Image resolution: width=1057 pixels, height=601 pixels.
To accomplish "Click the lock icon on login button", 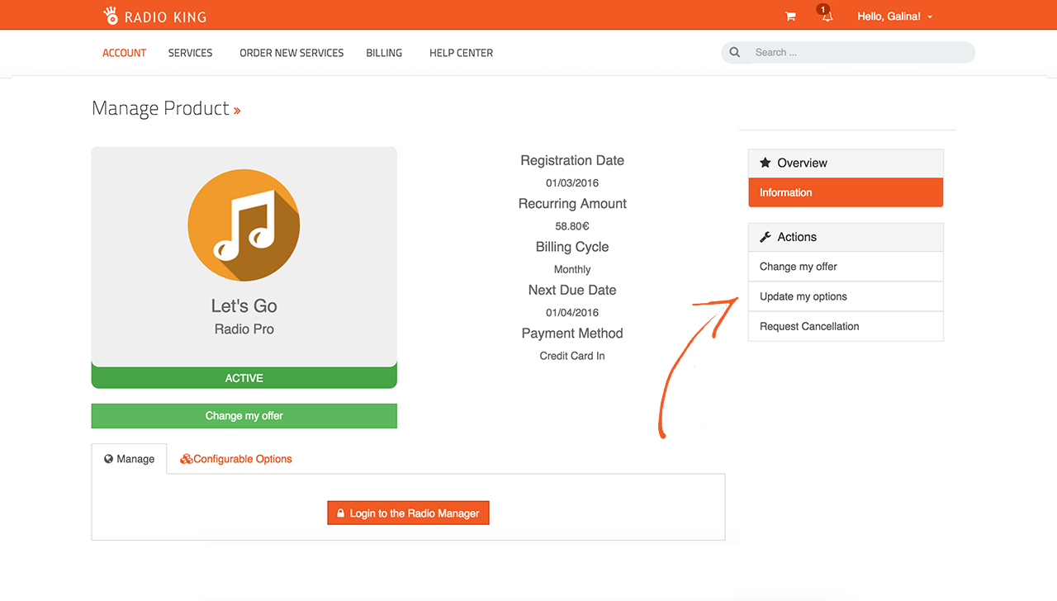I will (340, 513).
